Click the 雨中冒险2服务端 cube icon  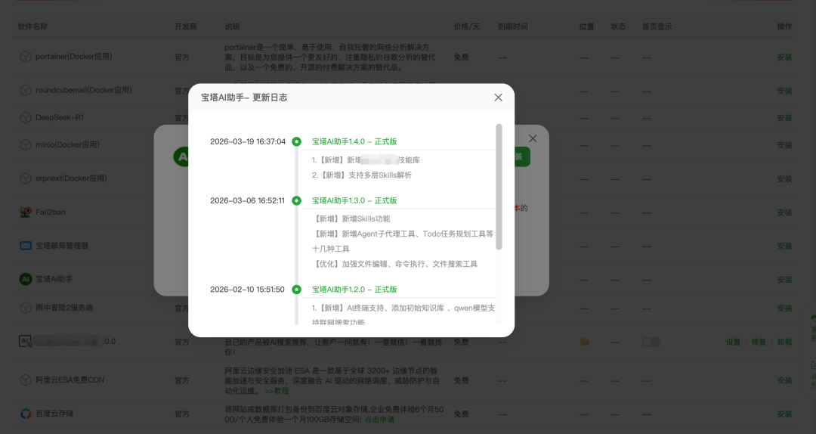tap(26, 308)
